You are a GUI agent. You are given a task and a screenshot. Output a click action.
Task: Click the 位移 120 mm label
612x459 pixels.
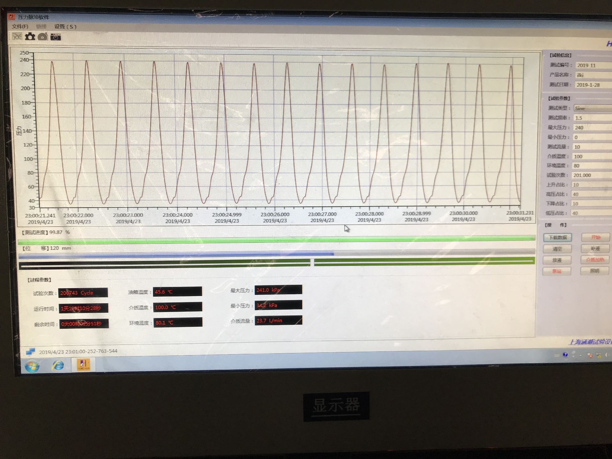click(x=47, y=248)
